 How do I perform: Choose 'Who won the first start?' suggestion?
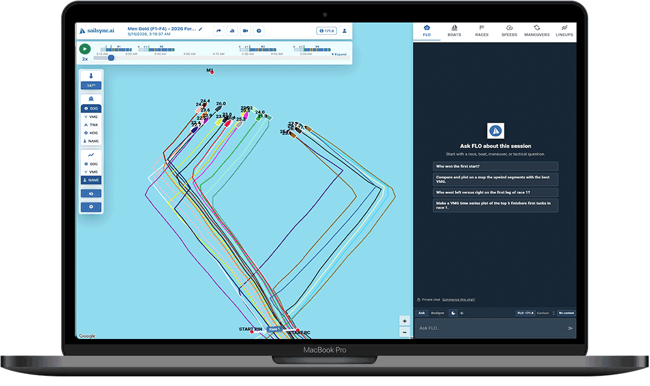coord(495,166)
